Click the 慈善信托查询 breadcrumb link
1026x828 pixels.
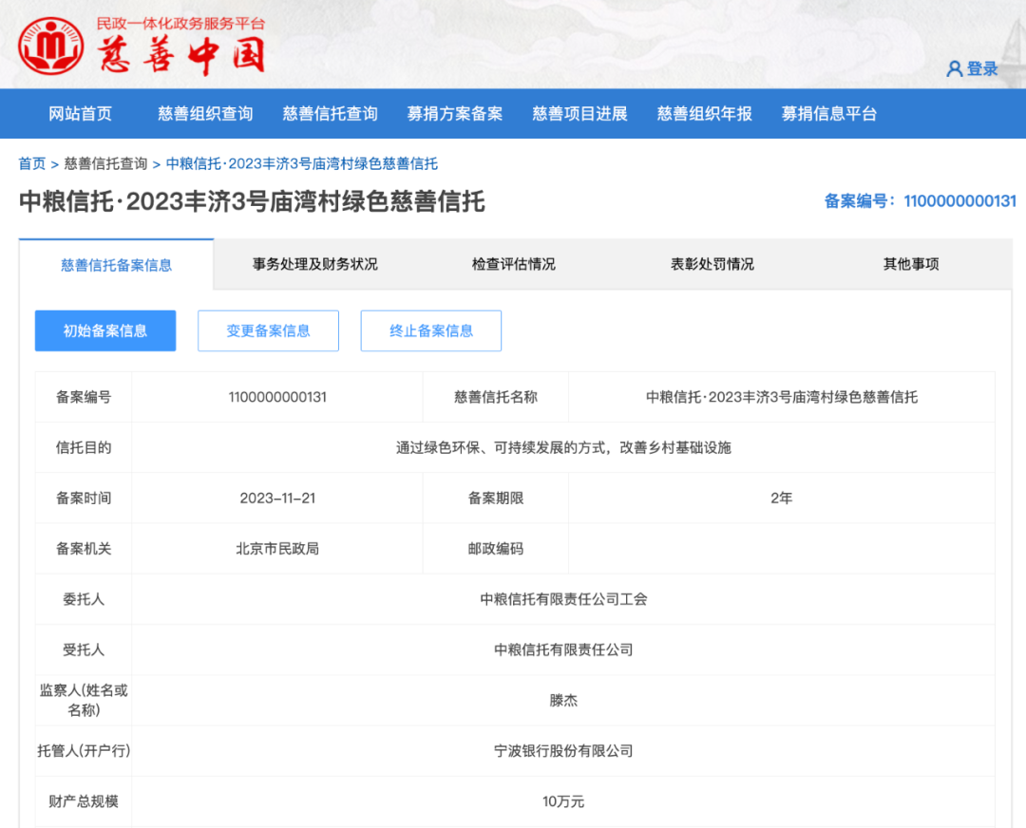[106, 163]
